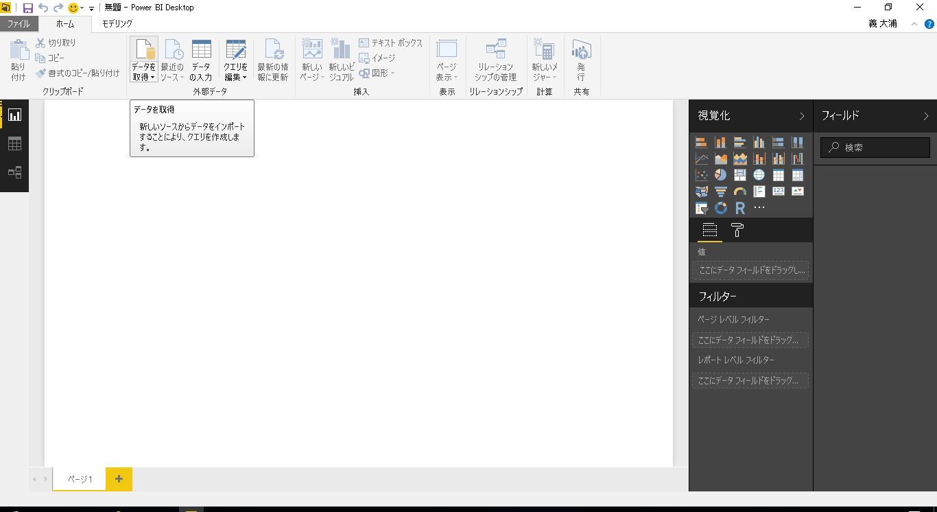Open the クエリを編集 dropdown
Image resolution: width=937 pixels, height=512 pixels.
tap(235, 60)
